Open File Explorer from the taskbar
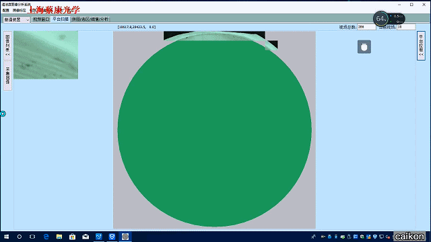 click(x=59, y=237)
